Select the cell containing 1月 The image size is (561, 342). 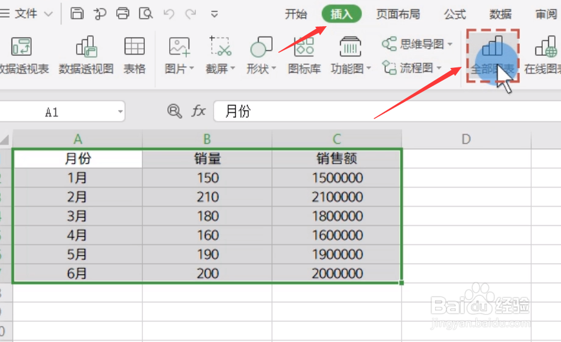[x=78, y=177]
